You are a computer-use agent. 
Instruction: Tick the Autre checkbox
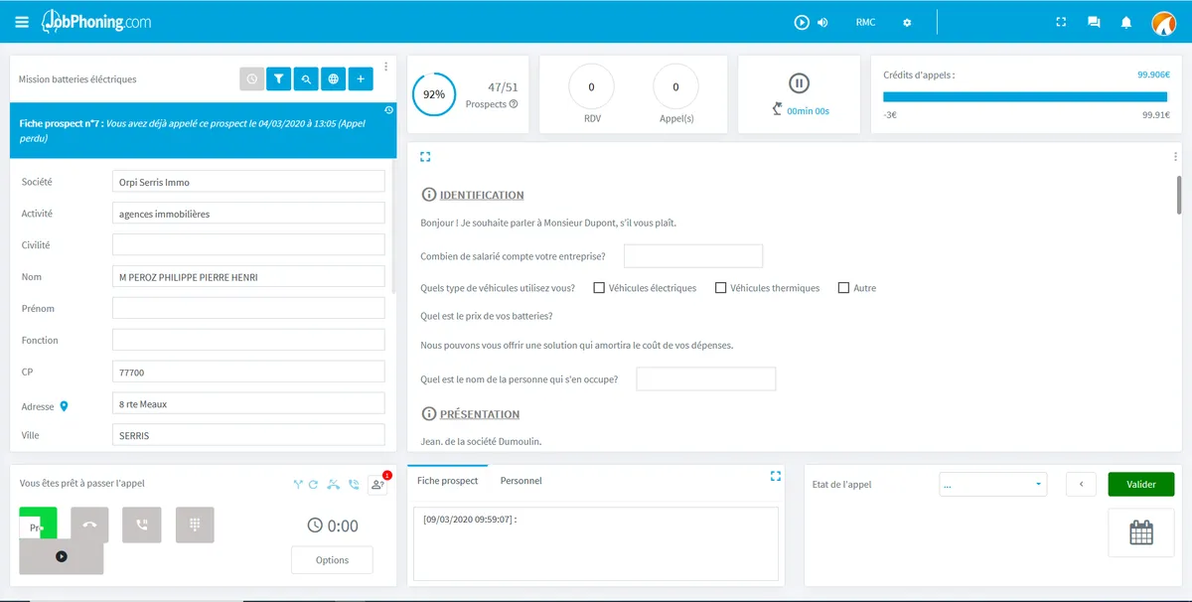843,288
